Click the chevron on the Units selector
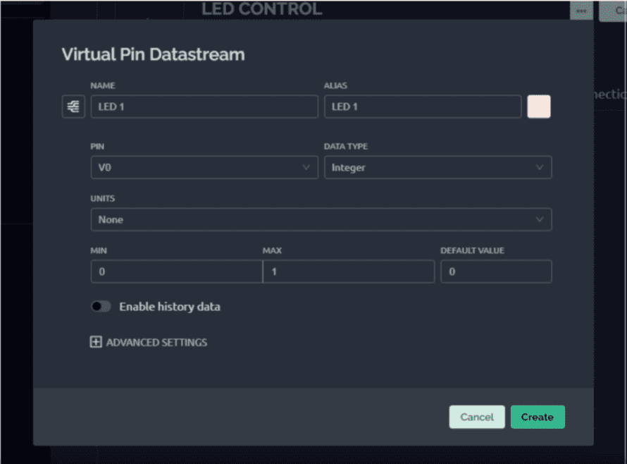This screenshot has height=464, width=627. (x=540, y=219)
